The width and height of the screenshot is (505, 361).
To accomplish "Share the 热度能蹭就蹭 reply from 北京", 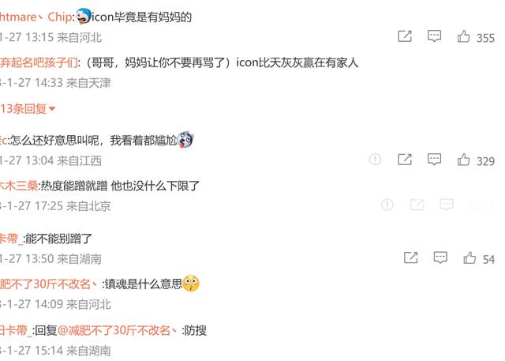I will point(417,205).
